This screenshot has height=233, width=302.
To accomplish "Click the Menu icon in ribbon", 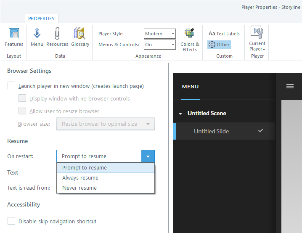I will [37, 37].
